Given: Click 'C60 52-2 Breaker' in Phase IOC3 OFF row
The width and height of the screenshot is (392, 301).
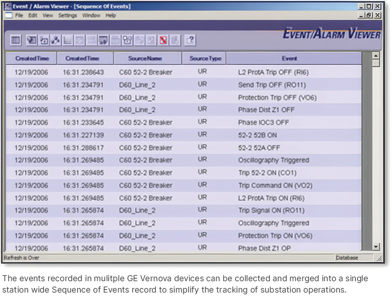Looking at the screenshot, I should coord(146,123).
